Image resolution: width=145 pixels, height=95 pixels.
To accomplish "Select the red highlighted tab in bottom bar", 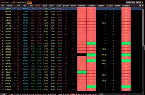I will 73,94.
